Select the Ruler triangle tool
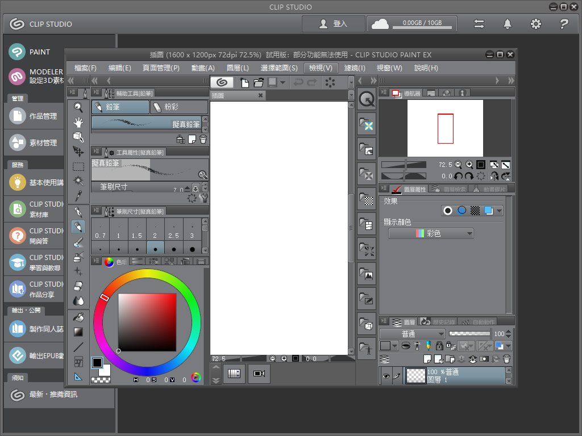The image size is (582, 436). pos(78,377)
